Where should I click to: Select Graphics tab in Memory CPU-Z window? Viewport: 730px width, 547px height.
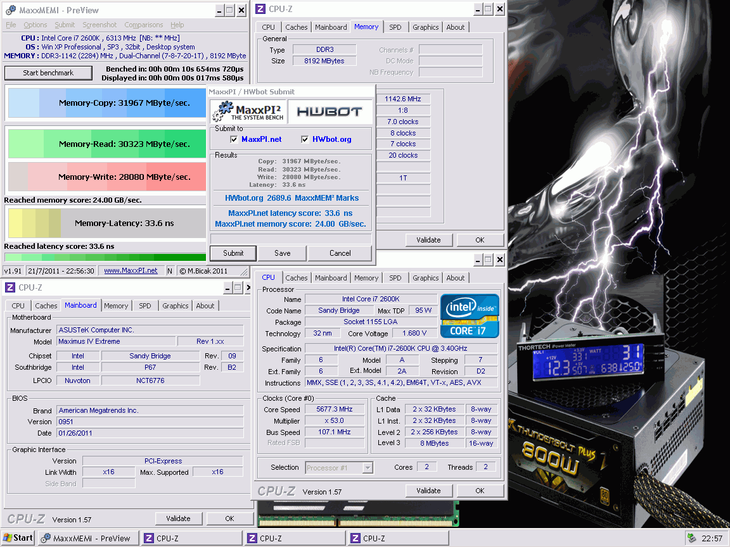point(426,27)
